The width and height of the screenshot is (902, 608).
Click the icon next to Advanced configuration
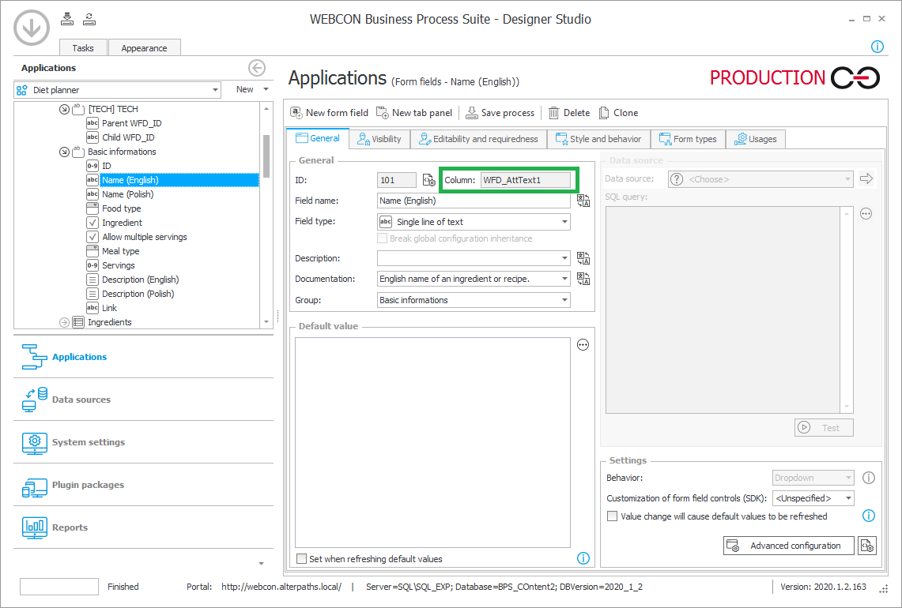867,546
